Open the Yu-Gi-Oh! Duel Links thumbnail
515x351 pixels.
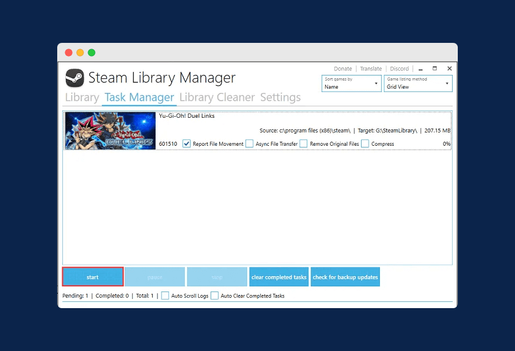click(x=110, y=131)
